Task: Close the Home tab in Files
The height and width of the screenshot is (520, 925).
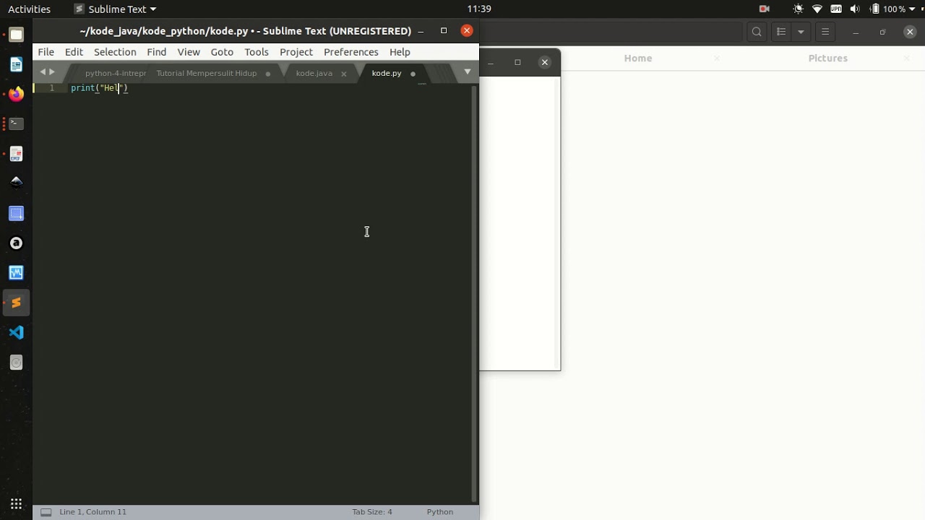Action: (x=717, y=58)
